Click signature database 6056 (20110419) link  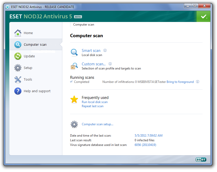pos(145,145)
